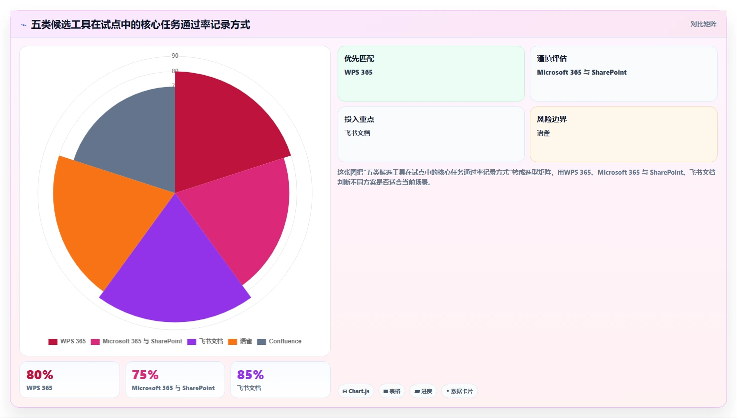Open the 谨慎评估 Microsoft 365 card
Viewport: 737px width, 418px height.
coord(623,74)
